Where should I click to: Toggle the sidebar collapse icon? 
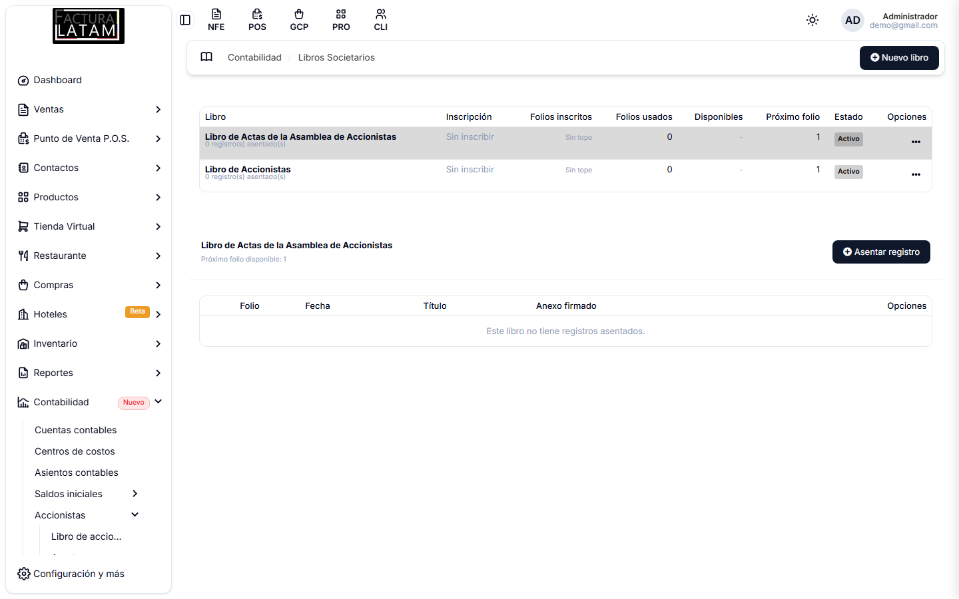click(x=185, y=20)
